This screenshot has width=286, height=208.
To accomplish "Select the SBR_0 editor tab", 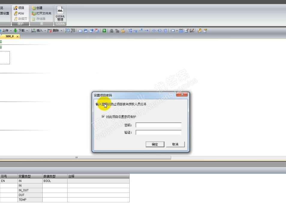I will coord(10,37).
